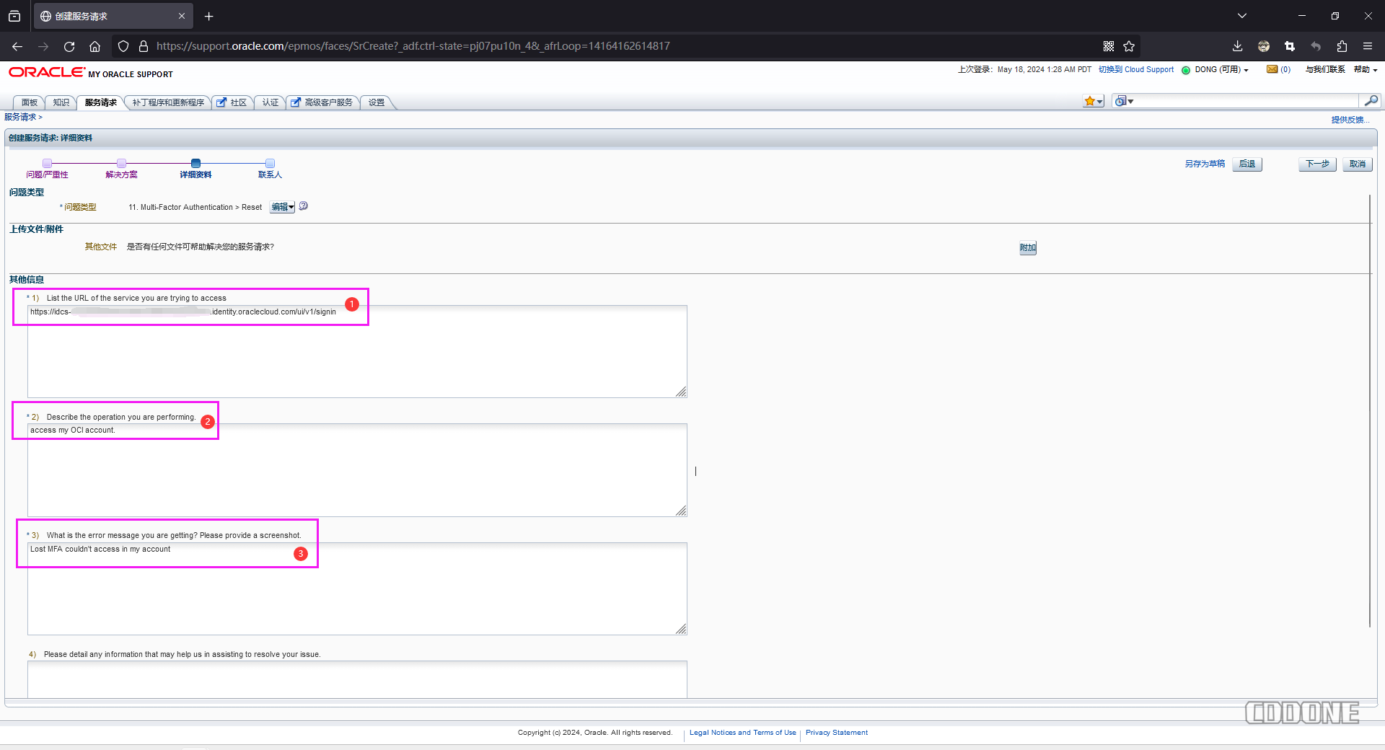This screenshot has height=750, width=1385.
Task: Open the recent search history dropdown
Action: tap(1124, 101)
